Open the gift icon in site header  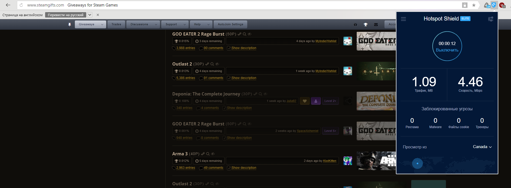click(355, 25)
